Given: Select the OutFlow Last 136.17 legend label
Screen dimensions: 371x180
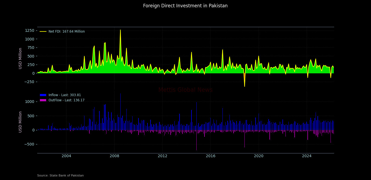Looking at the screenshot, I should tap(67, 100).
